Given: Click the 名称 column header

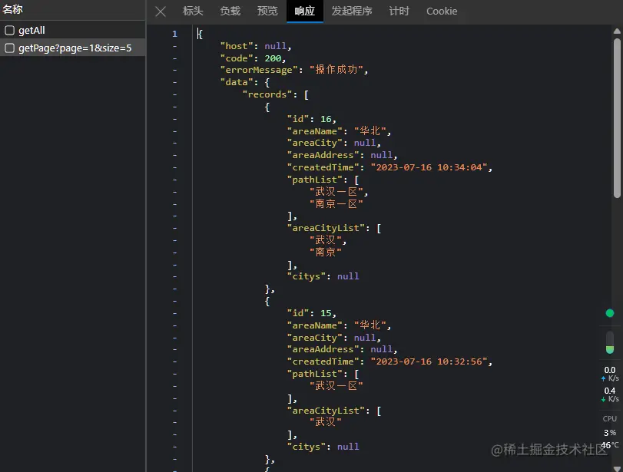Looking at the screenshot, I should click(x=13, y=9).
